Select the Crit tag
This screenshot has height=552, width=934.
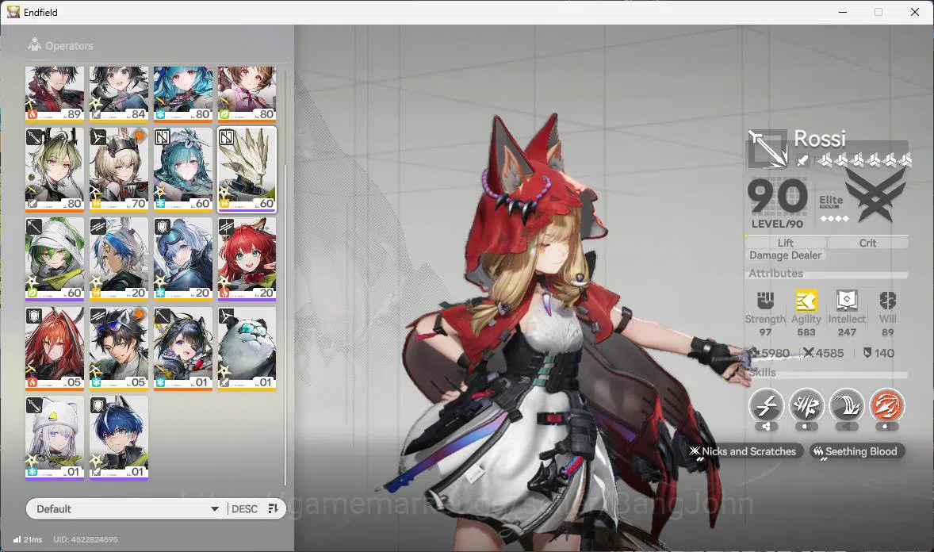(x=867, y=243)
